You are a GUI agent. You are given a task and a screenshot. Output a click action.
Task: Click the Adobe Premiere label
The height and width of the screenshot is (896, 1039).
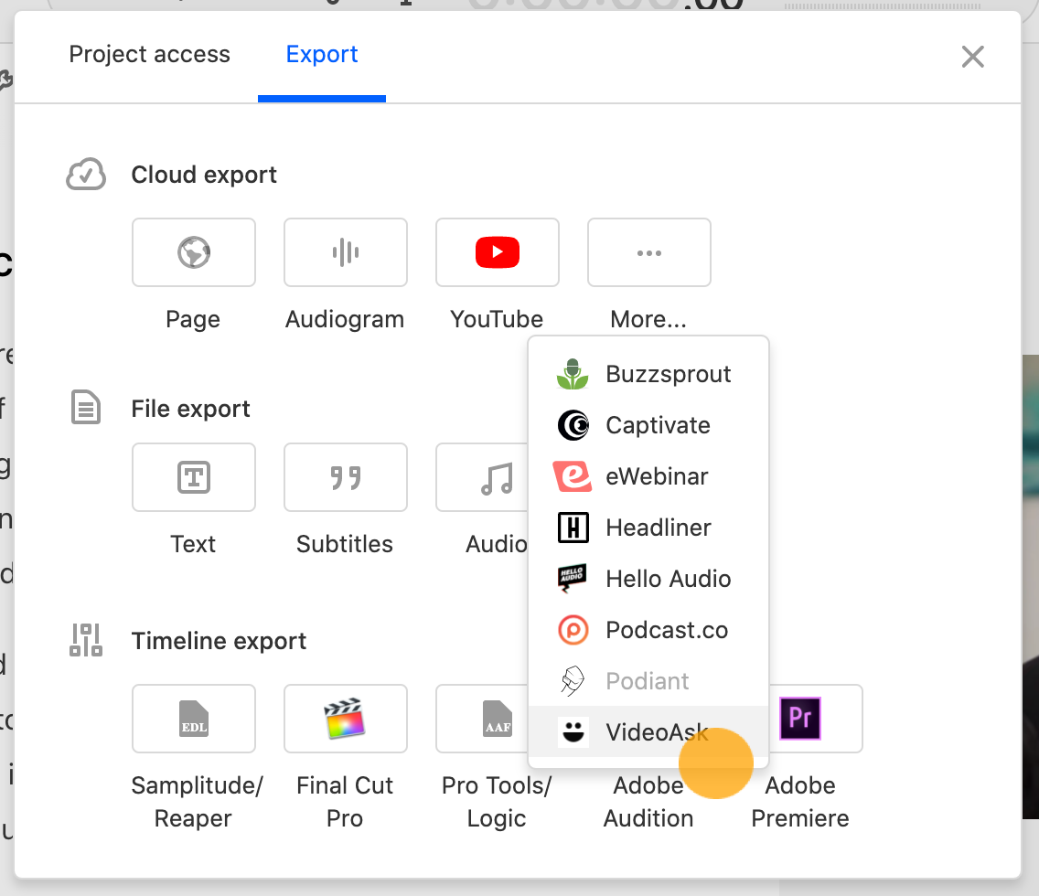click(x=799, y=802)
